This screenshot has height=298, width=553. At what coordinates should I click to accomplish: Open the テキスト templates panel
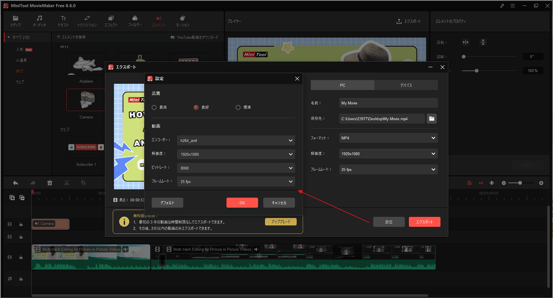[63, 21]
